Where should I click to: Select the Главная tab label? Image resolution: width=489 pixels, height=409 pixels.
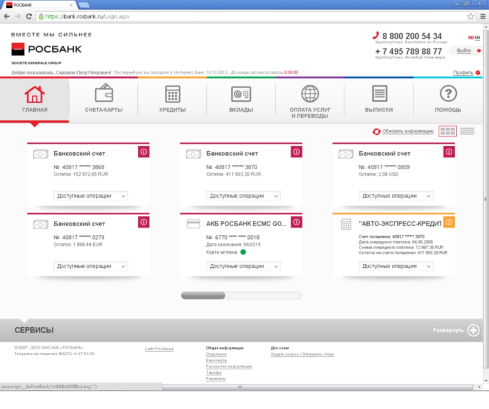tap(35, 110)
